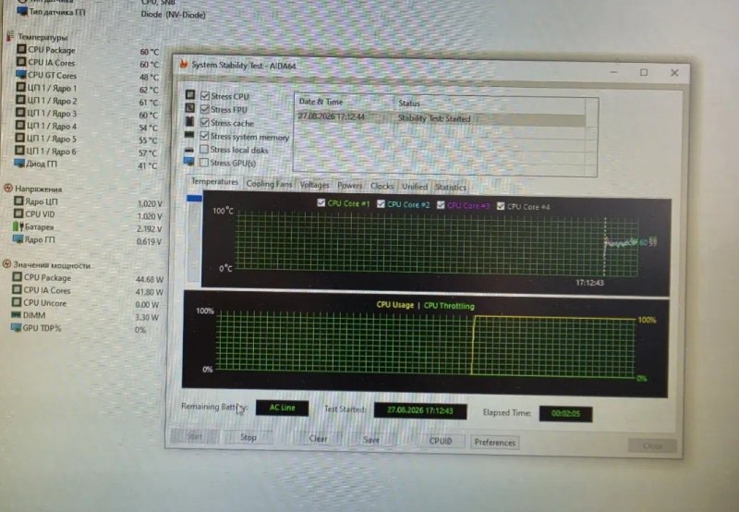The width and height of the screenshot is (739, 512).
Task: Click the ЦП 1 / Ядро 2 temperature row
Action: click(87, 101)
